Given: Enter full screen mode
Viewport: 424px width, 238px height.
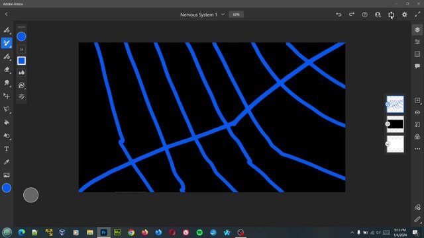Looking at the screenshot, I should 417,15.
